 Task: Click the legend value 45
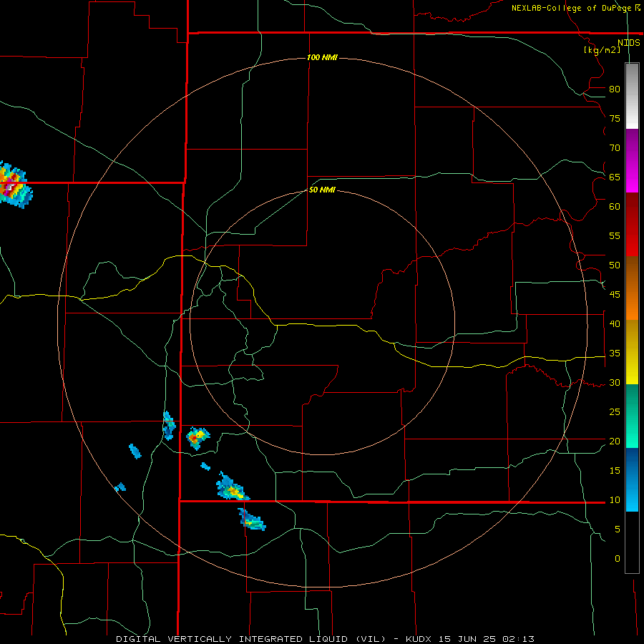(x=615, y=295)
